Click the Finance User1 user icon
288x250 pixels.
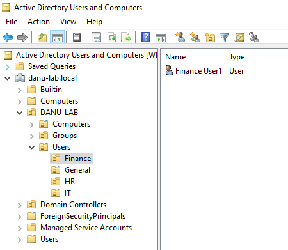click(170, 70)
